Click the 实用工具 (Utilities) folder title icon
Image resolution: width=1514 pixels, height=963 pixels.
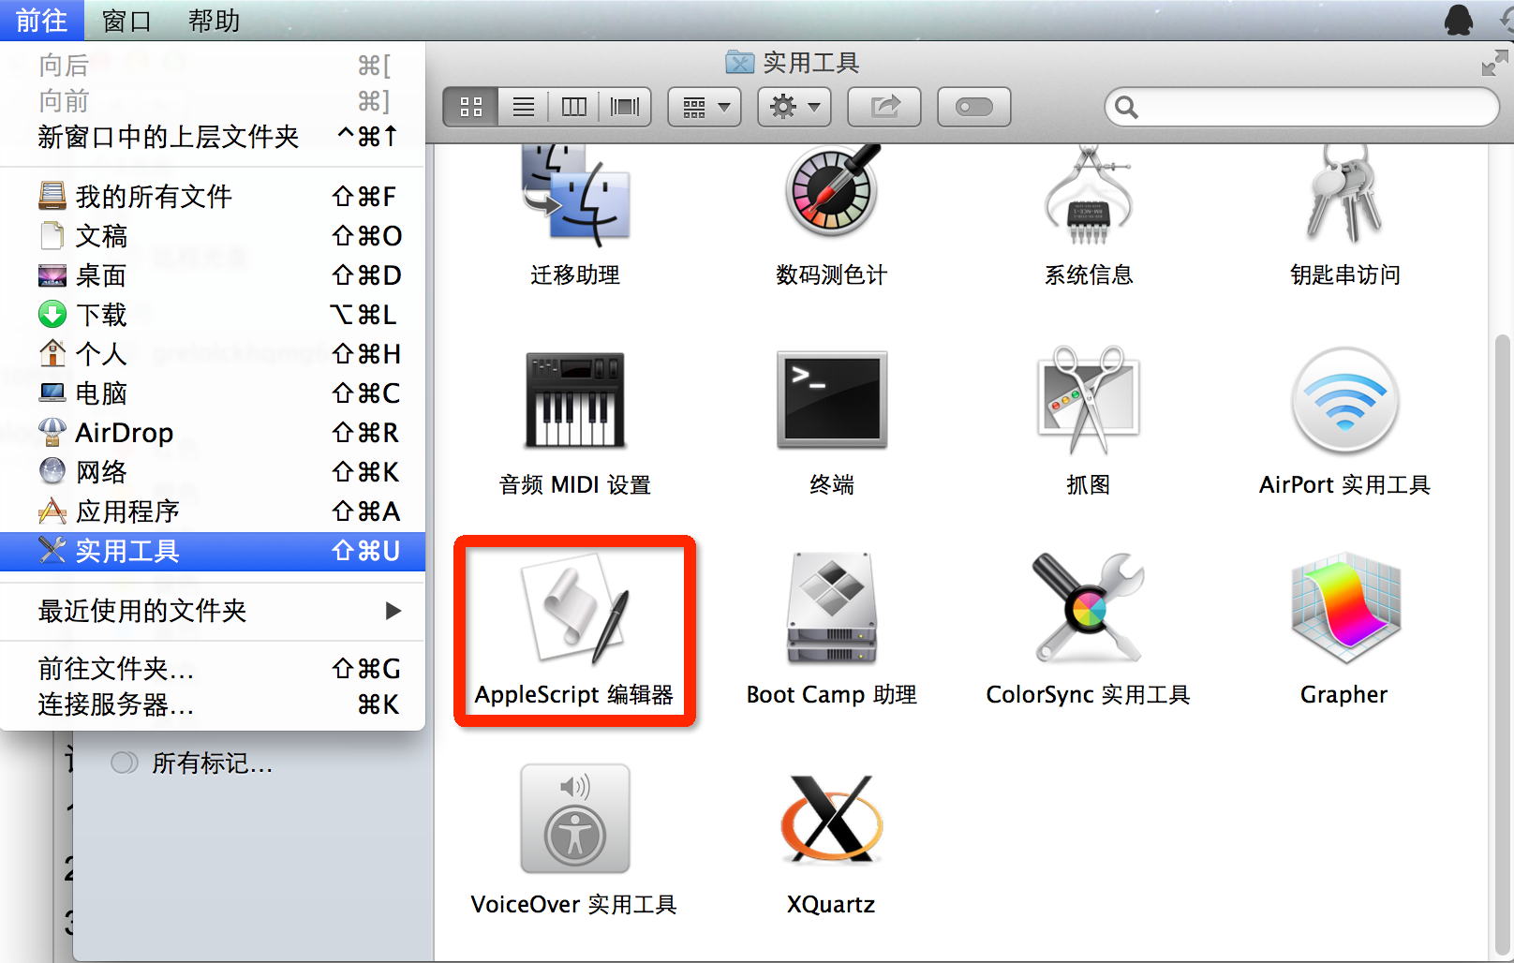(x=740, y=63)
